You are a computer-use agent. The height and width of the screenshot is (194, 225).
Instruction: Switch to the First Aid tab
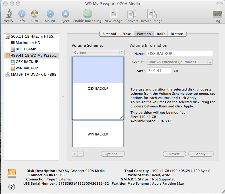coord(109,34)
